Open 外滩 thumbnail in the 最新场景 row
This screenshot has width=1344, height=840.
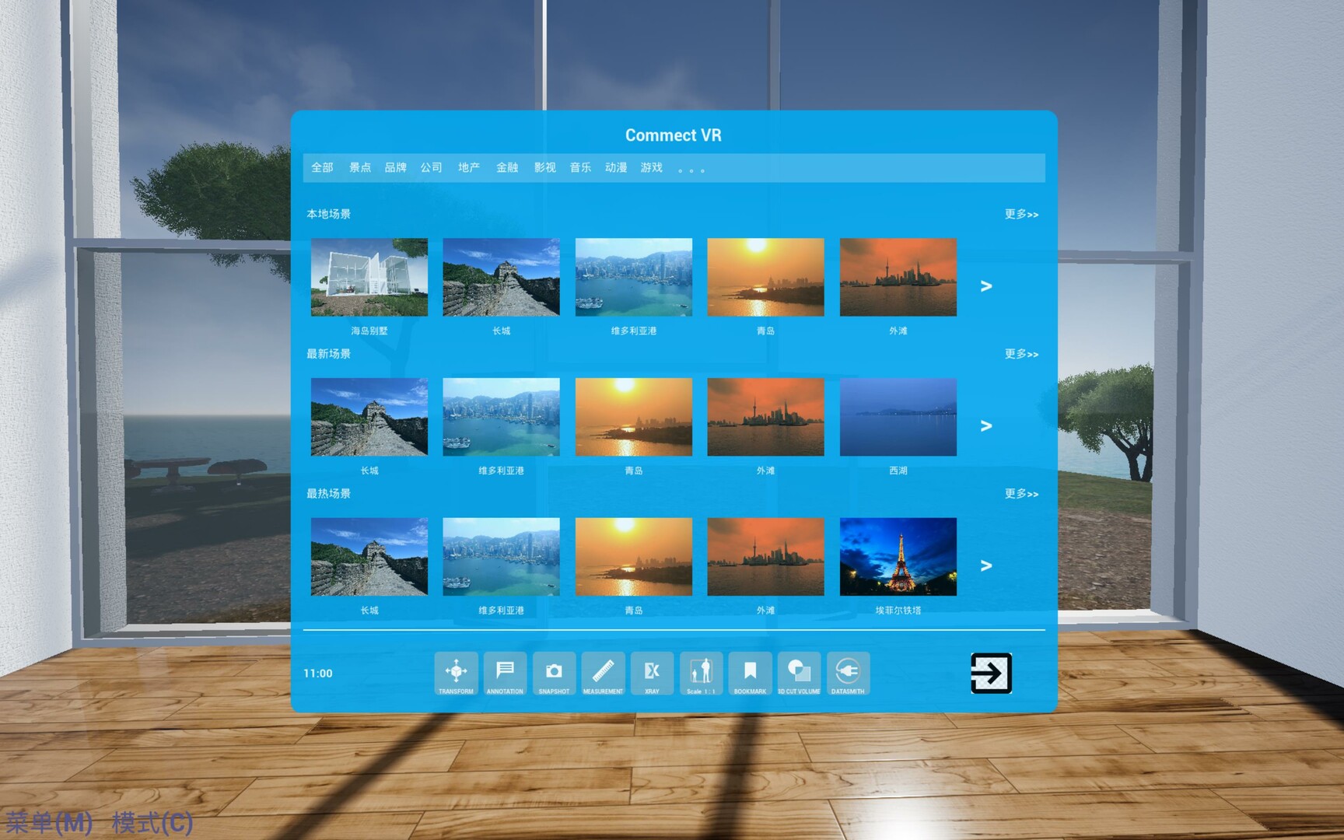point(765,417)
